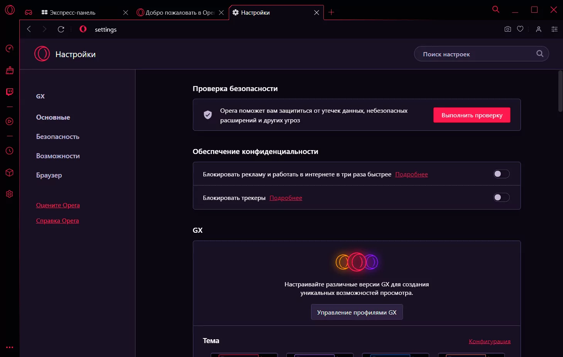Enable the Блокировать трекеры toggle

(x=501, y=198)
